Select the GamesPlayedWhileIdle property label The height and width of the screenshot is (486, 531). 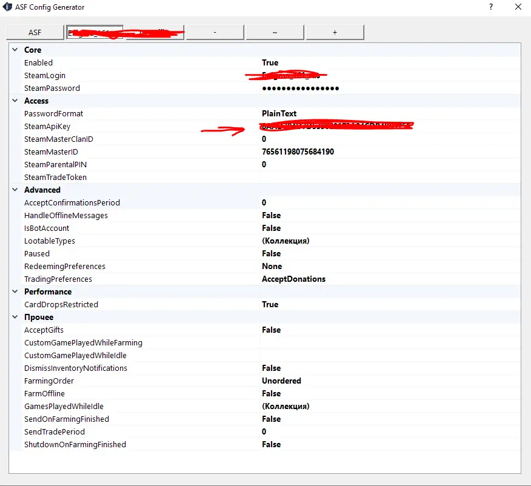64,406
